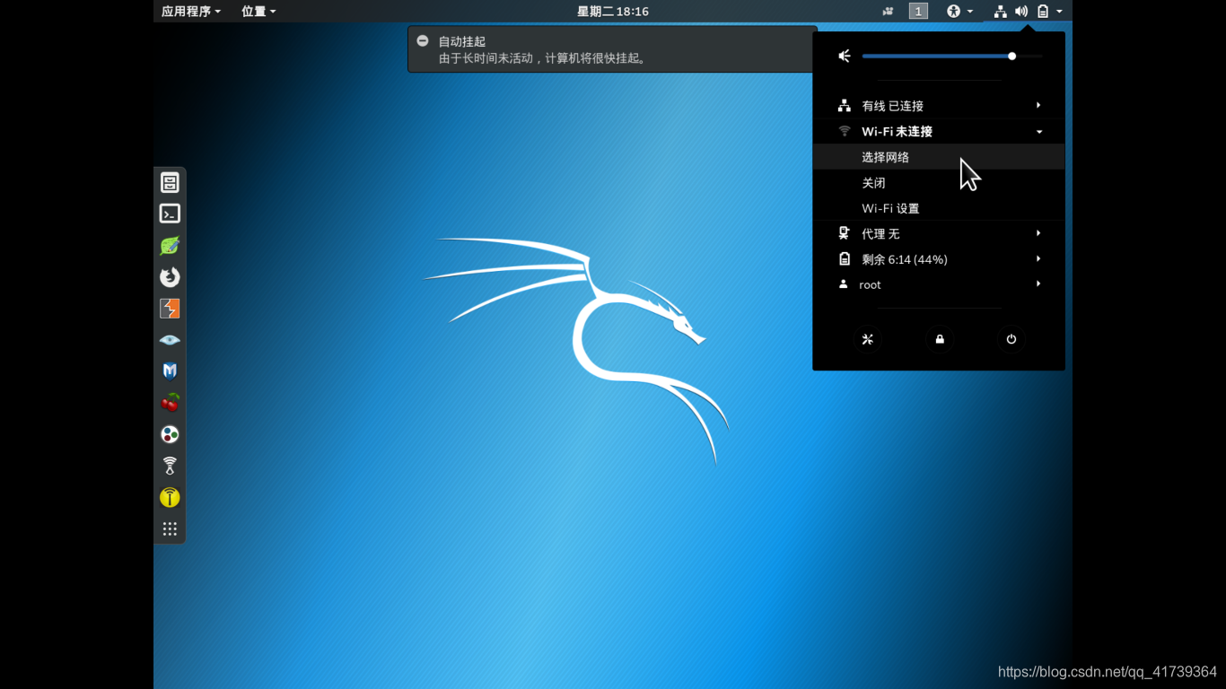
Task: Open the Files manager from the dock
Action: 170,183
